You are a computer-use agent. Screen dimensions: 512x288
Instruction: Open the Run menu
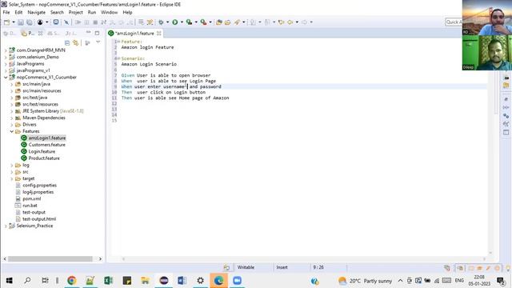(x=92, y=13)
